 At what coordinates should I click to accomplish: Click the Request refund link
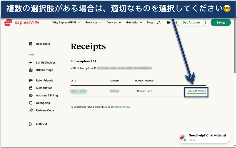[x=196, y=91]
